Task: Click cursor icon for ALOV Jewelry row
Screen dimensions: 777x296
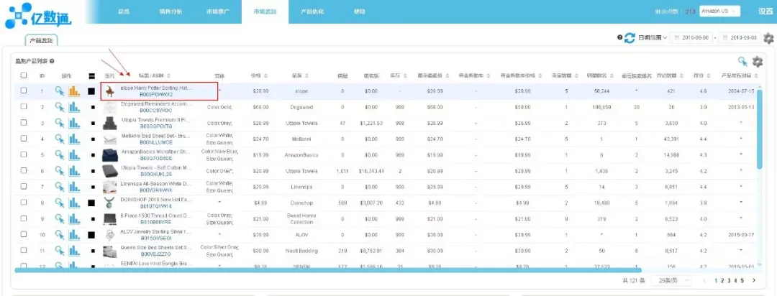Action: click(60, 234)
